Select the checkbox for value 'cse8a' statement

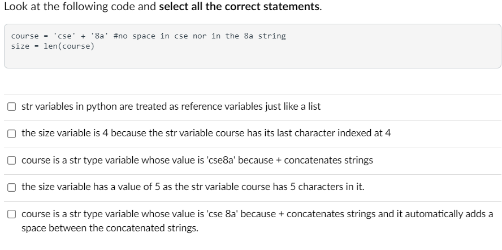11,160
